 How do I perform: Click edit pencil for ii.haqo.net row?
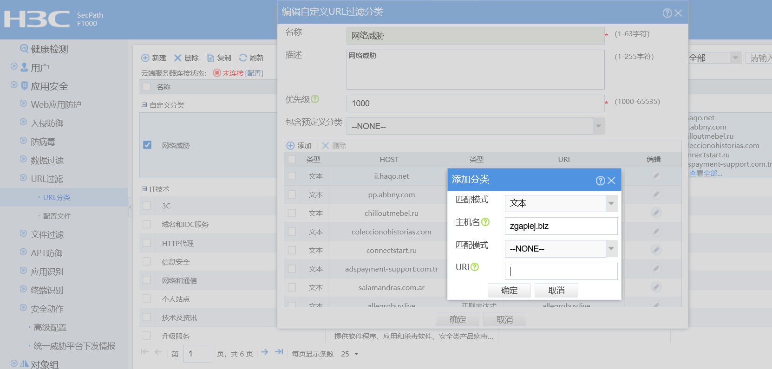click(656, 176)
